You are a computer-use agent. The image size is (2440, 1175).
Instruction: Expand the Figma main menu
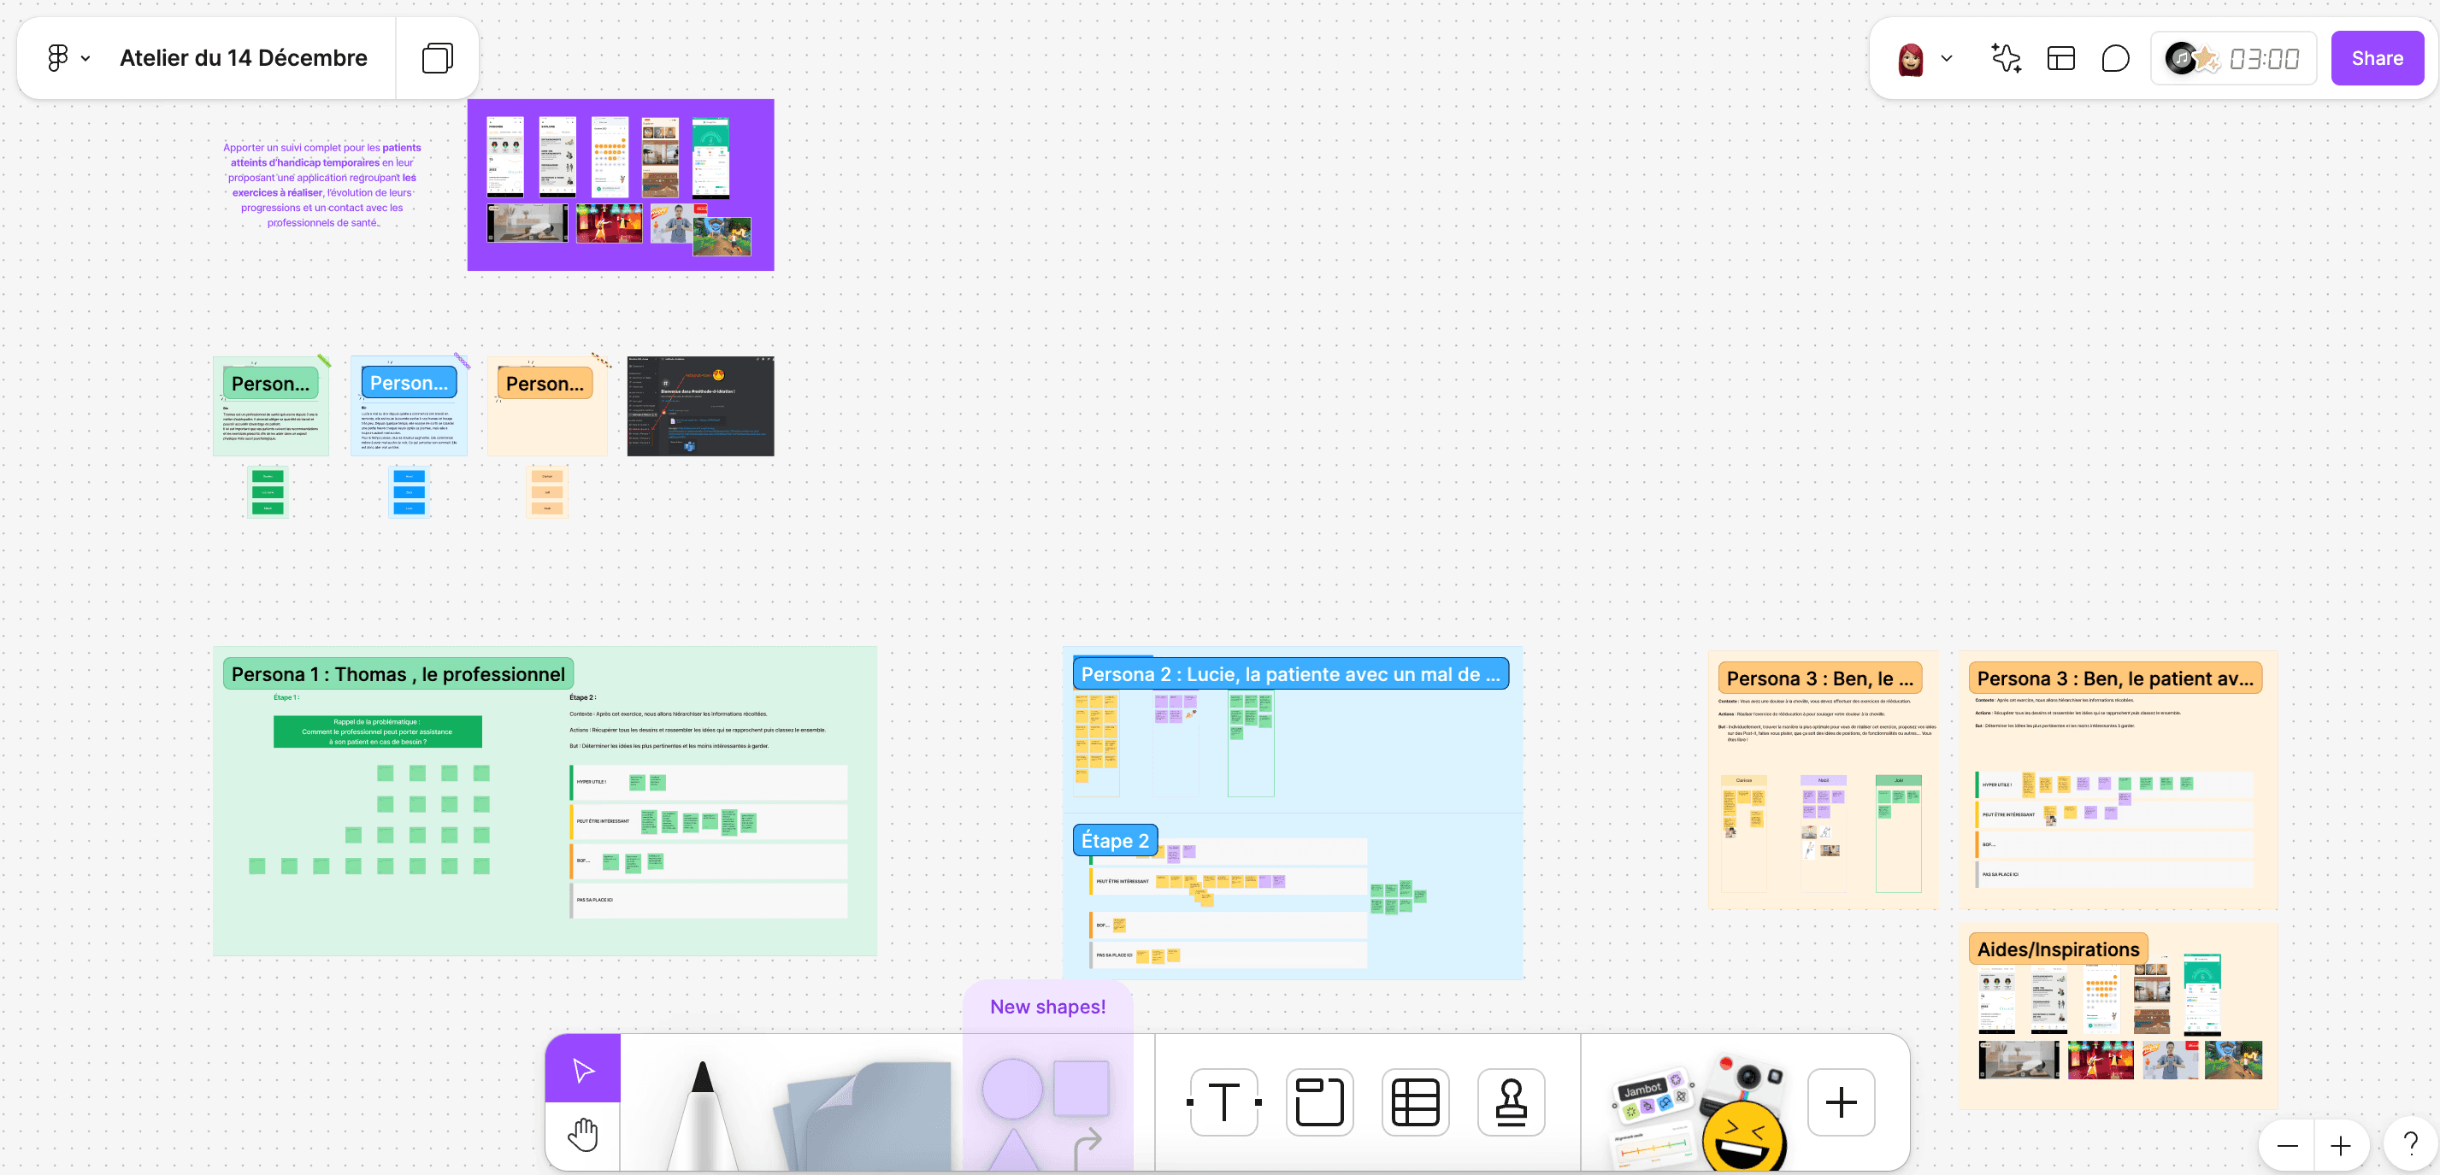(x=68, y=59)
